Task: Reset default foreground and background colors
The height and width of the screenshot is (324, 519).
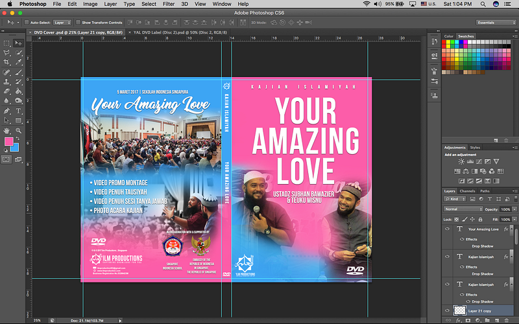Action: tap(6, 150)
